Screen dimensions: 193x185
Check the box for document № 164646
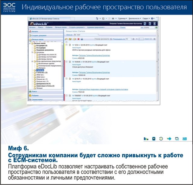66,62
